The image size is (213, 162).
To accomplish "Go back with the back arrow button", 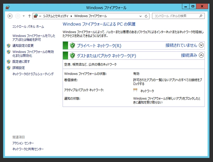I will click(10, 16).
